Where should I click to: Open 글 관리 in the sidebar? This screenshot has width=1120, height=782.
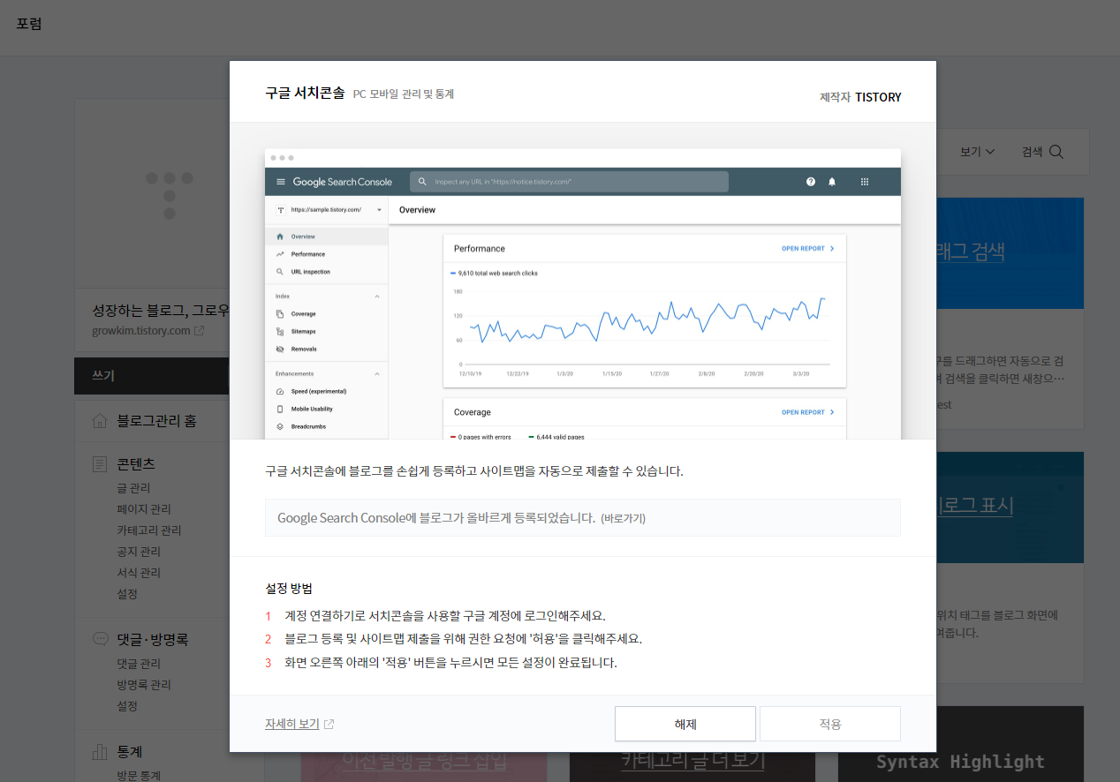(133, 488)
